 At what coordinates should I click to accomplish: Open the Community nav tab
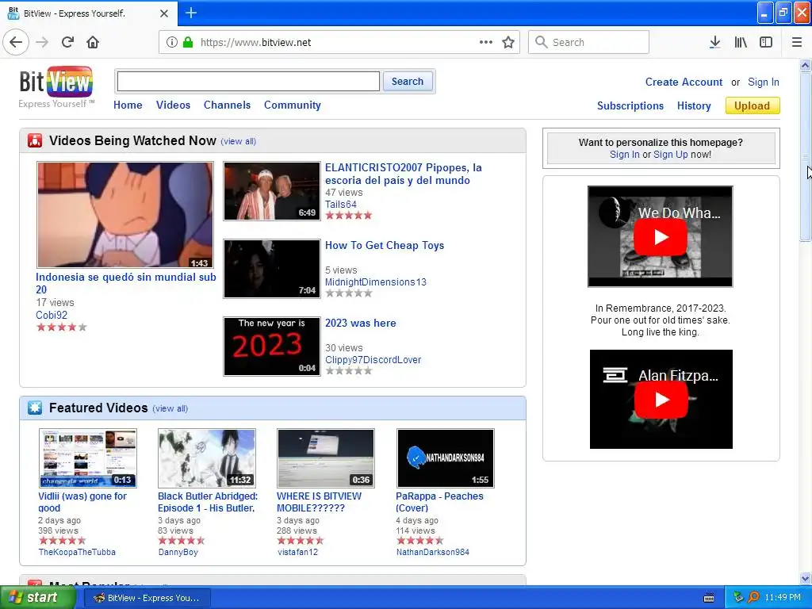click(293, 105)
